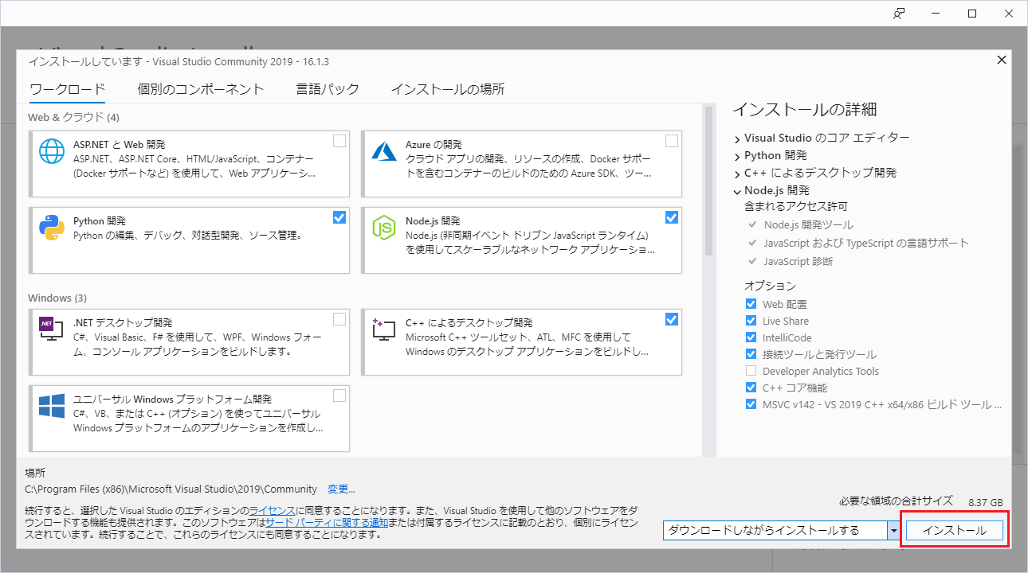Click the Node.js workload hexagon icon

pos(384,228)
